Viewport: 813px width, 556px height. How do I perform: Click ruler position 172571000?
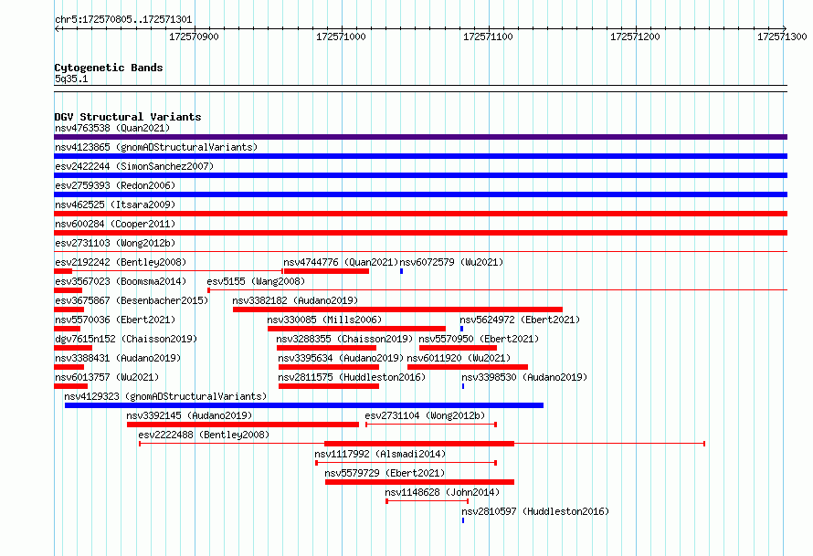341,37
